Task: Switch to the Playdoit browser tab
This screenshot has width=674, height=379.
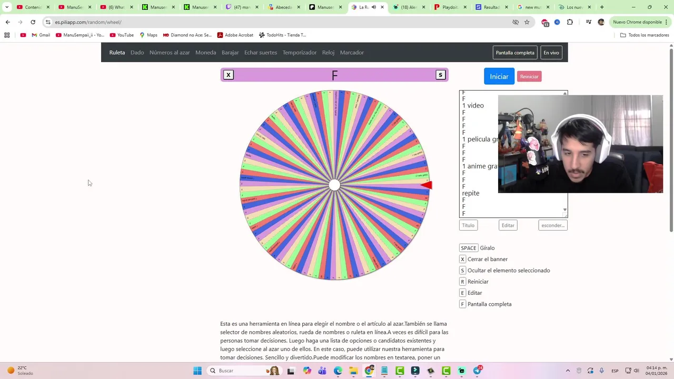Action: tap(450, 7)
